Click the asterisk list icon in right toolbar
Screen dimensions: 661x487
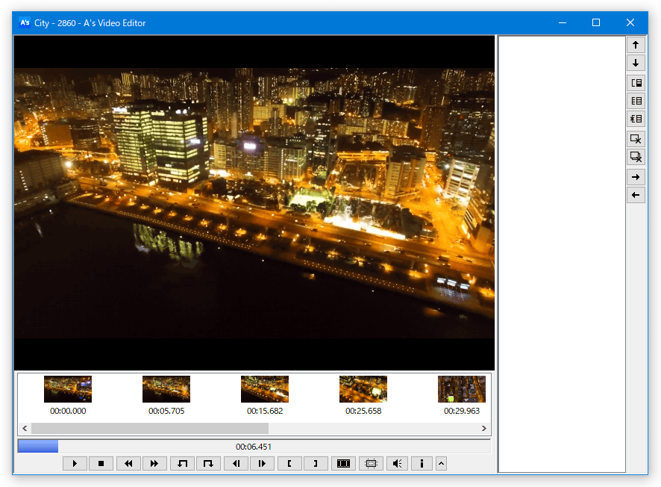coord(636,119)
